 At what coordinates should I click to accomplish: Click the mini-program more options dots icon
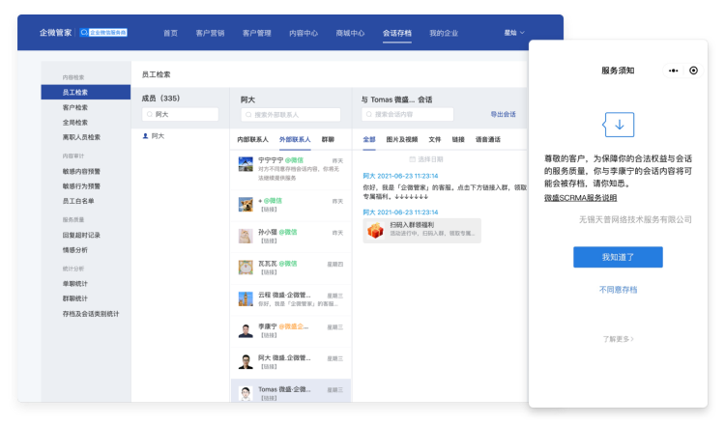673,71
